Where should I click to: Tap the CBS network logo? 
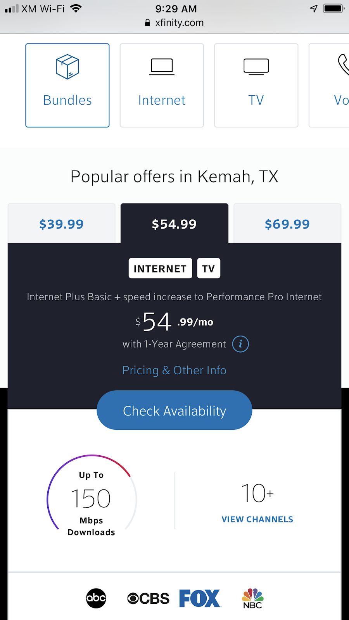coord(149,599)
